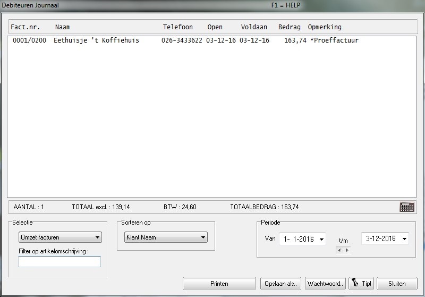Focus the Filter op artikelomschrijving text field
Image resolution: width=425 pixels, height=297 pixels.
(59, 261)
